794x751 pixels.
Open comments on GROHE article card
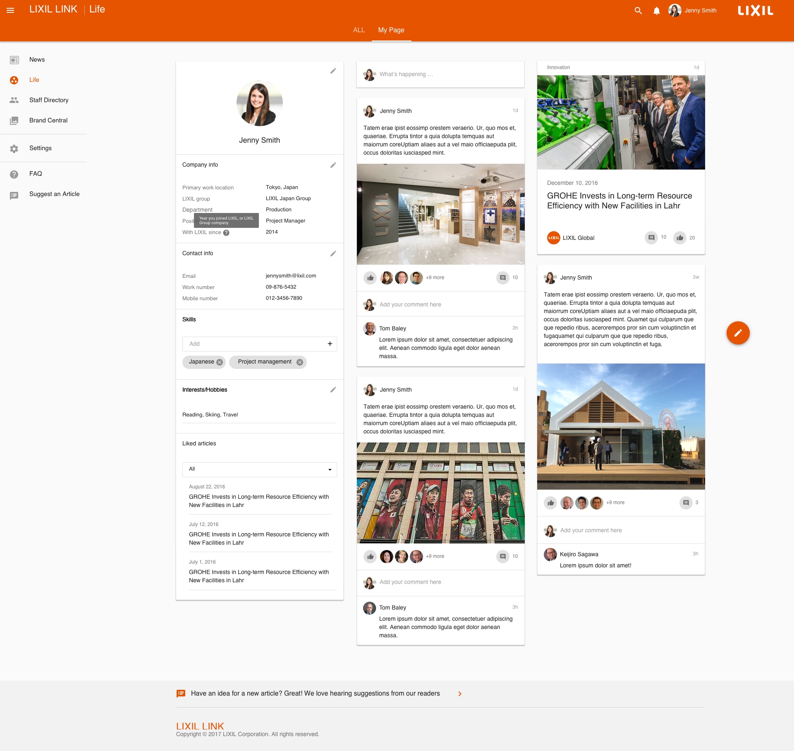click(651, 238)
